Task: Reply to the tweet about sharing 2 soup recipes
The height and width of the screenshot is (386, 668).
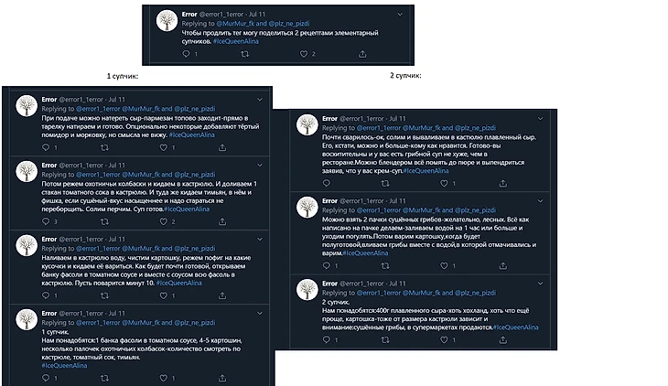Action: [185, 54]
